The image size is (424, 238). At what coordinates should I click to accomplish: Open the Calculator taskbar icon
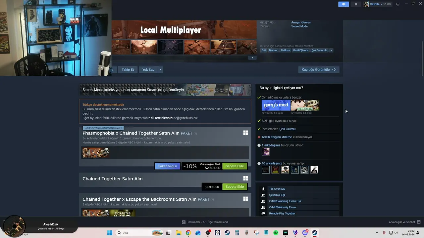[x=237, y=233]
